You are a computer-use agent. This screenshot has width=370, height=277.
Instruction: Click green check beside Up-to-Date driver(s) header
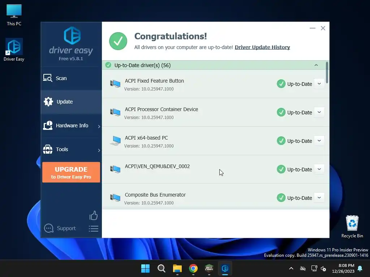pos(108,65)
